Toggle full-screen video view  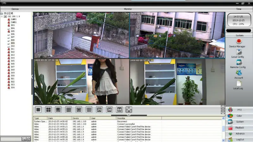[x=129, y=110]
